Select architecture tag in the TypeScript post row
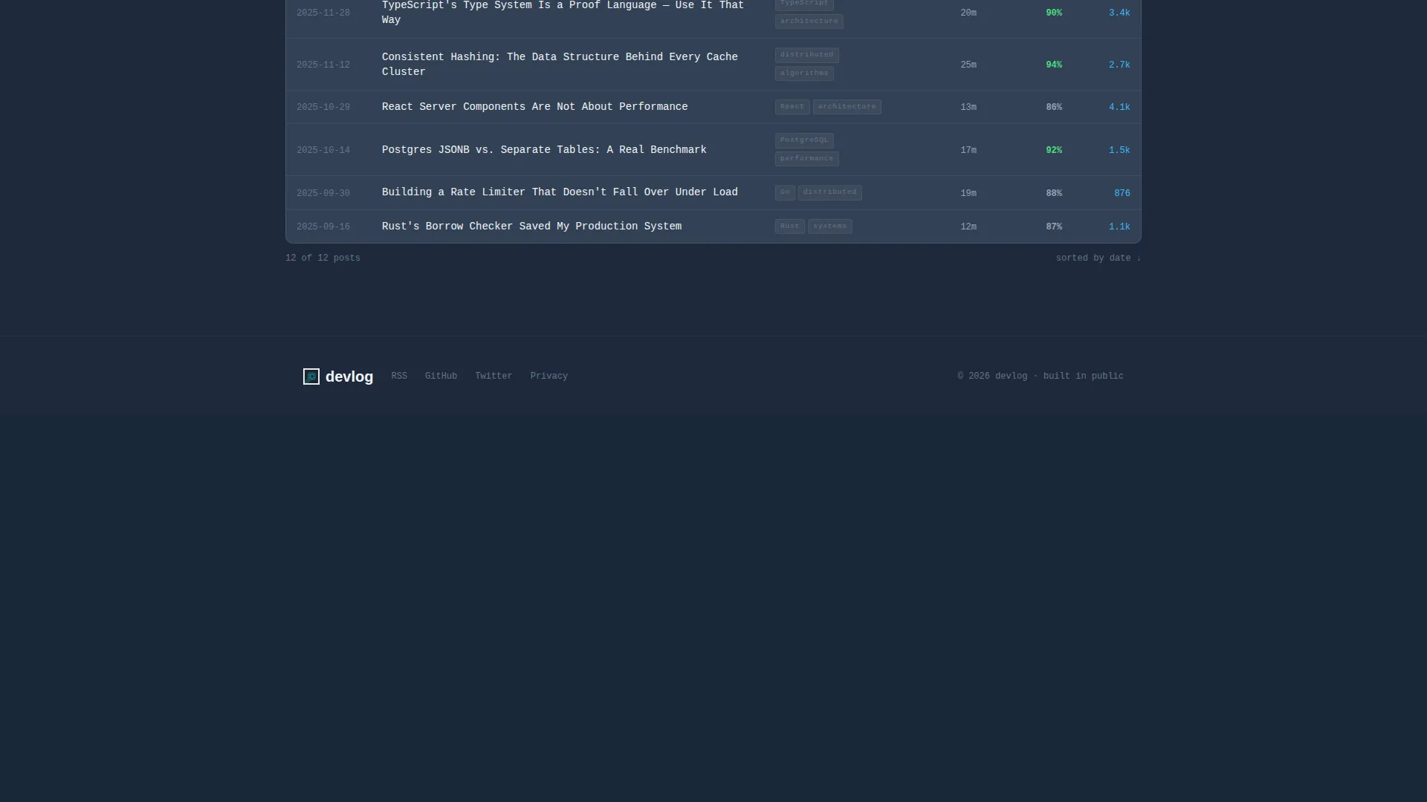The image size is (1427, 802). click(x=809, y=22)
